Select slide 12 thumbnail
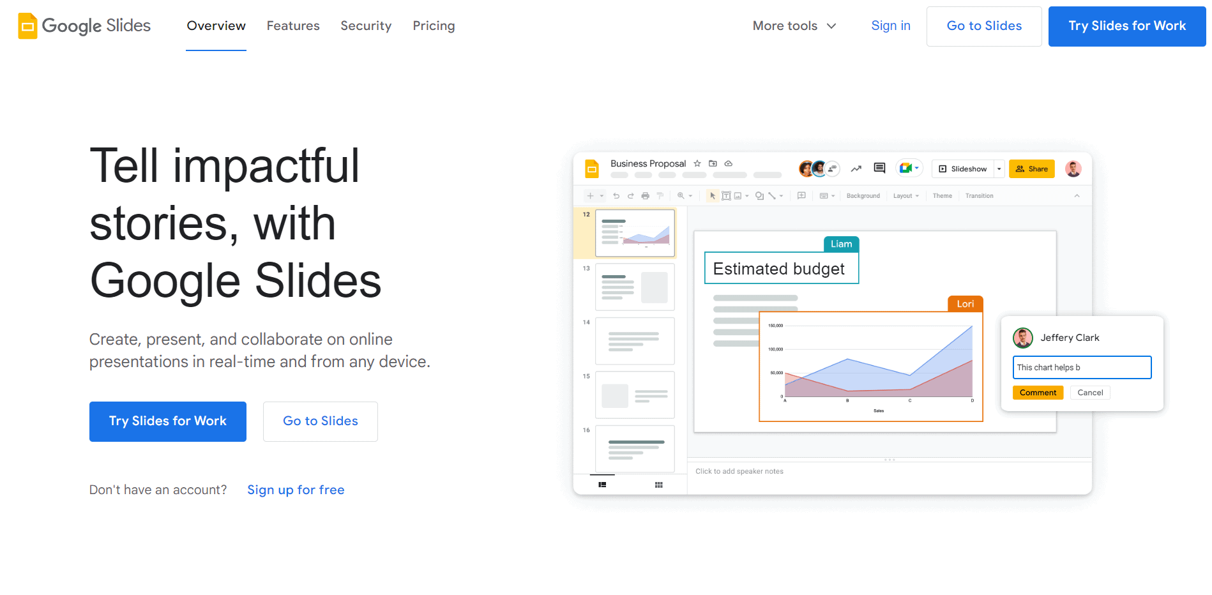 coord(635,233)
